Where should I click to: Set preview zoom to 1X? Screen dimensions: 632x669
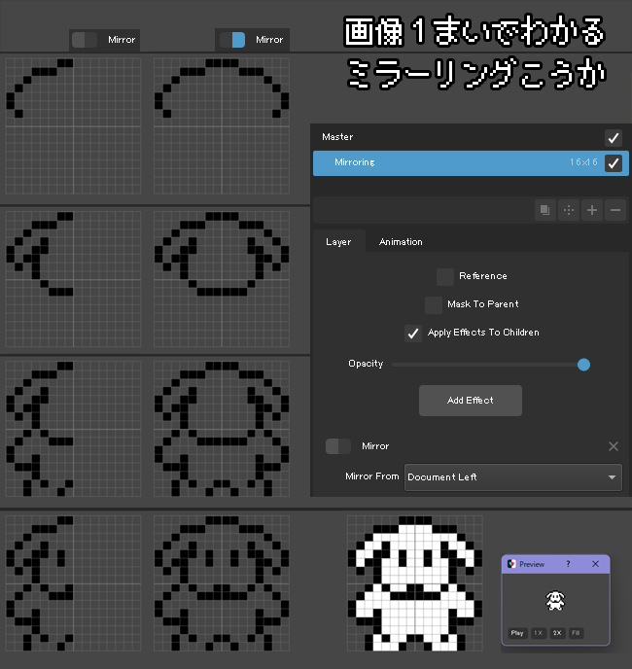tap(538, 633)
